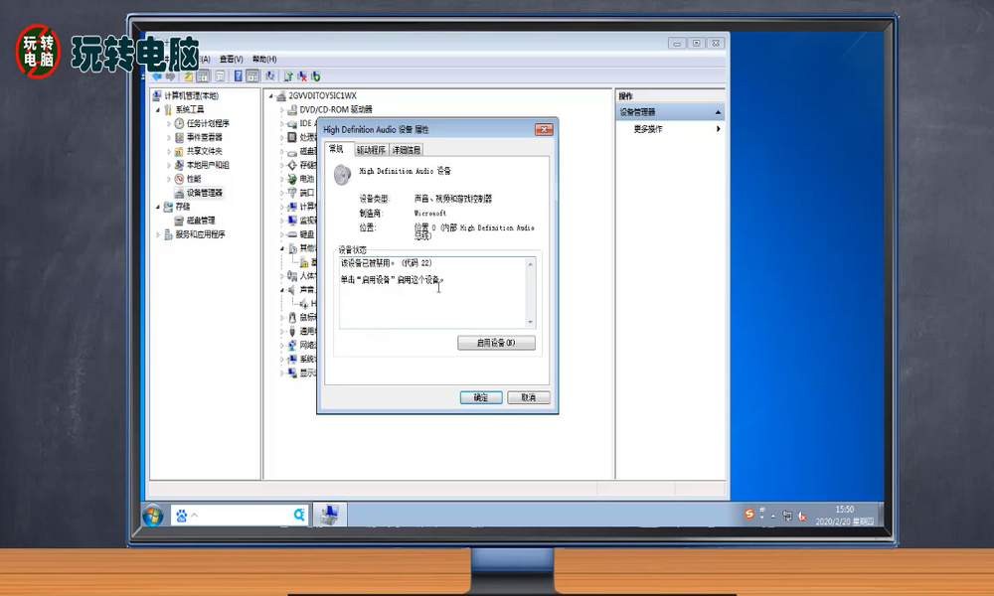Click the volume icon in the system tray
The width and height of the screenshot is (994, 596).
(x=801, y=516)
